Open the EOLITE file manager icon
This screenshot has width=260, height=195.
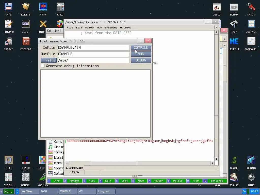(x=26, y=9)
